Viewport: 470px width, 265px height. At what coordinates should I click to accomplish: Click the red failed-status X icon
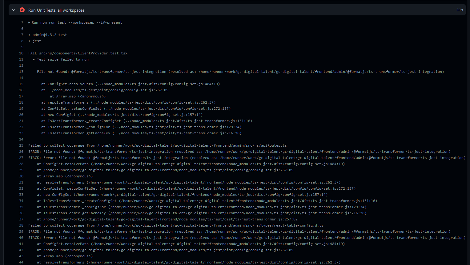click(x=22, y=10)
